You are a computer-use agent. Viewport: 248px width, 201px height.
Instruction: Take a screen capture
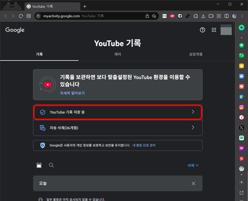pyautogui.click(x=219, y=16)
